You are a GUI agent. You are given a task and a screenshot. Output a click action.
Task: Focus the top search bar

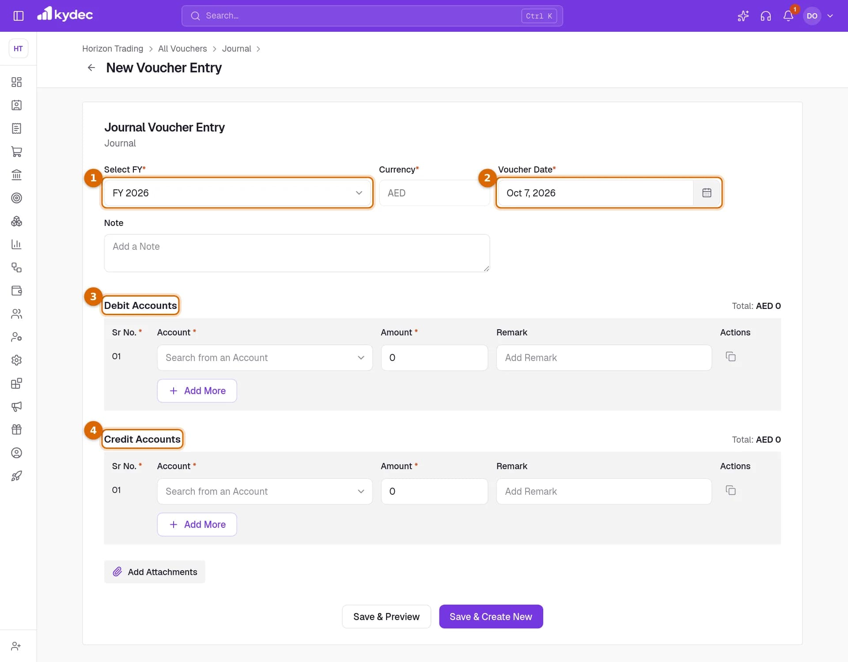tap(372, 16)
